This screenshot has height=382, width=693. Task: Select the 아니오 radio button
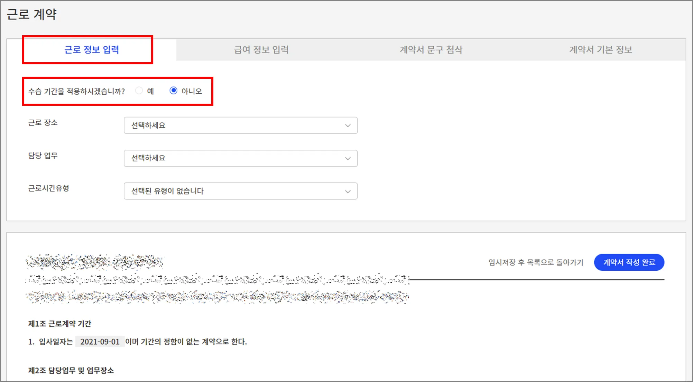point(173,91)
